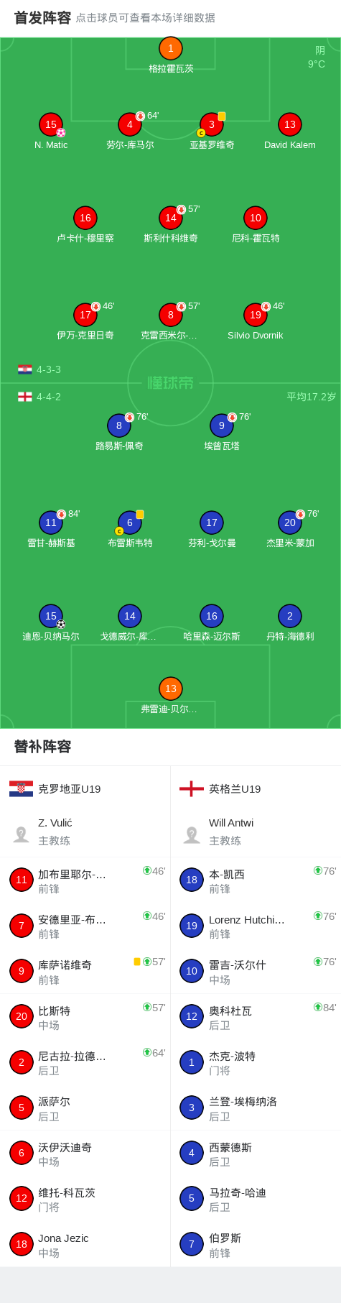Open N. Matic number 15 player badge
The width and height of the screenshot is (341, 1303).
pyautogui.click(x=51, y=124)
